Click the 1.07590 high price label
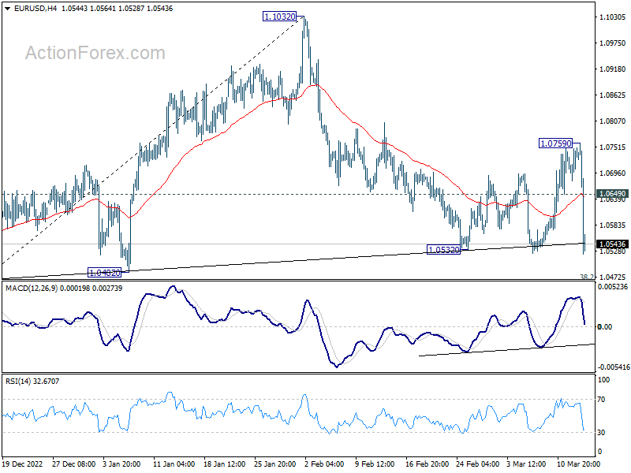 (555, 143)
